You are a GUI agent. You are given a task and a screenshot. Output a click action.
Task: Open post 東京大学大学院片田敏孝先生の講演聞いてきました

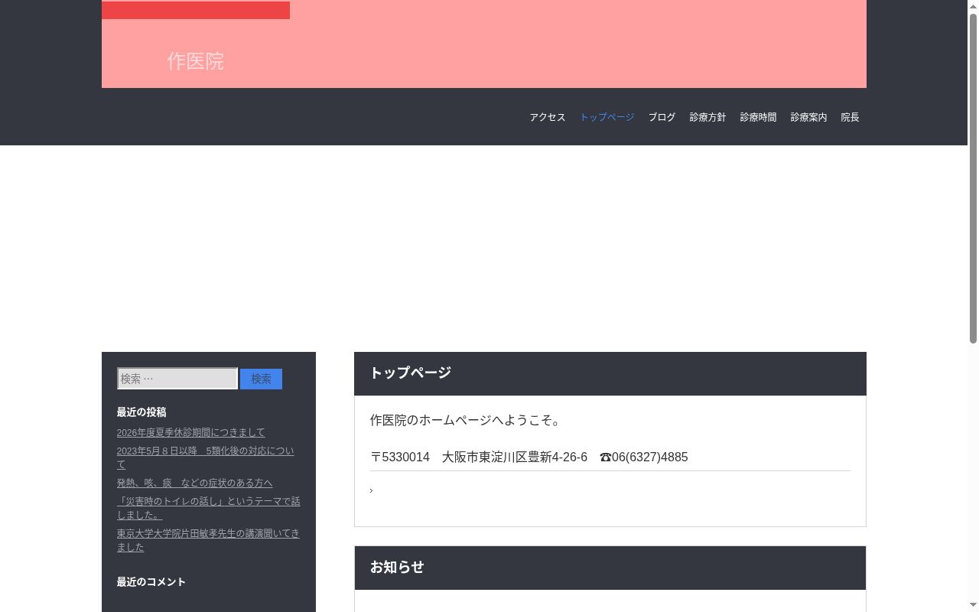[x=208, y=540]
